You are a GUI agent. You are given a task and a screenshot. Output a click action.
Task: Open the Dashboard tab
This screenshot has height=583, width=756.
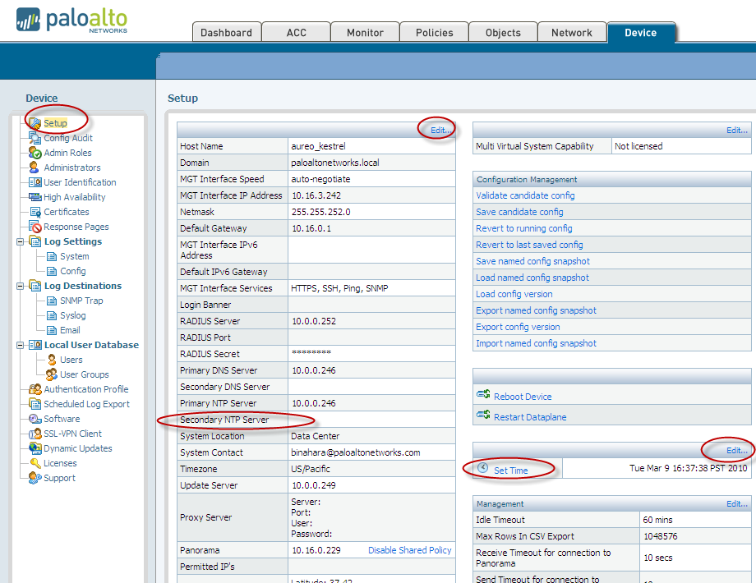click(x=227, y=32)
